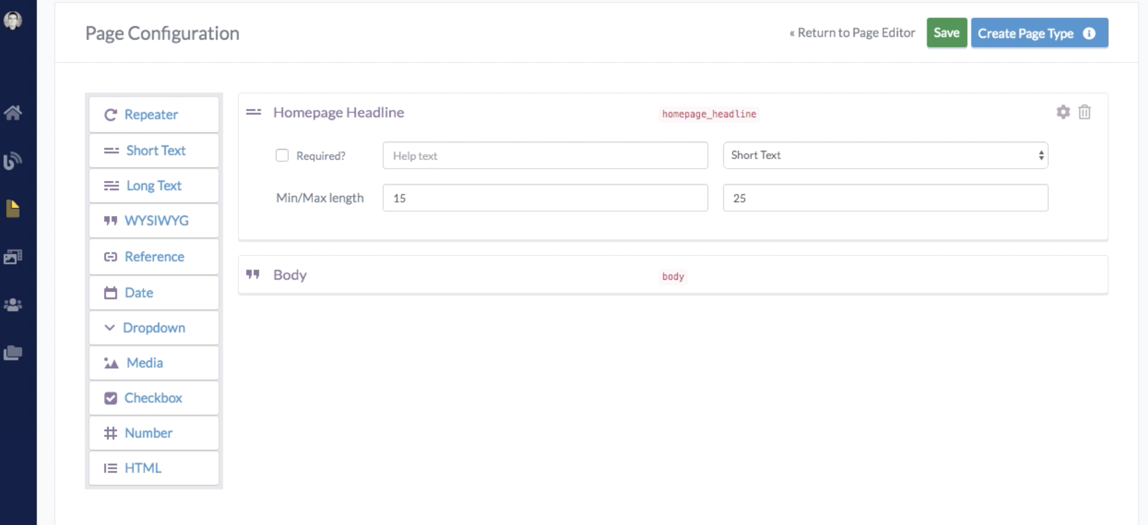The width and height of the screenshot is (1148, 525).
Task: Add a WYSIWYG field
Action: 154,221
